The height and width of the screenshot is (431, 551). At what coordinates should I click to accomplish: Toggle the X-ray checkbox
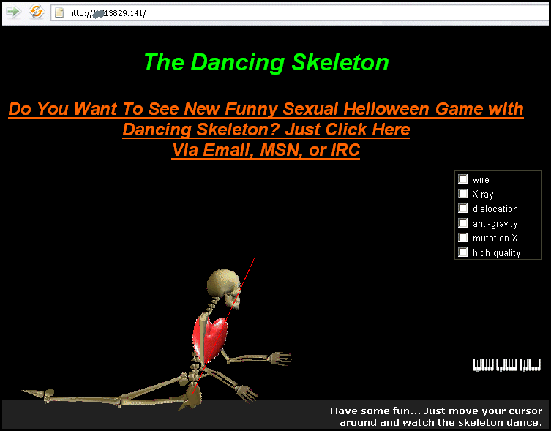point(462,194)
